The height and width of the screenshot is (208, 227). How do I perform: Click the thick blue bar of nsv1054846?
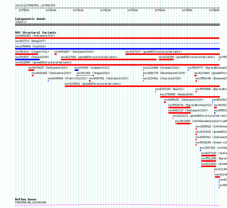click(x=117, y=49)
